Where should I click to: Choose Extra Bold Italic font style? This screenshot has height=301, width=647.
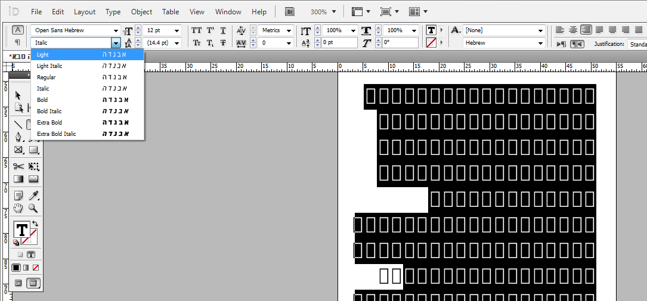point(88,134)
